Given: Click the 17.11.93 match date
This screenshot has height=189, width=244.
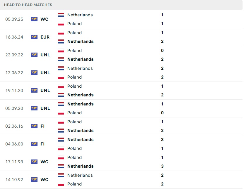Looking at the screenshot, I should (14, 162).
